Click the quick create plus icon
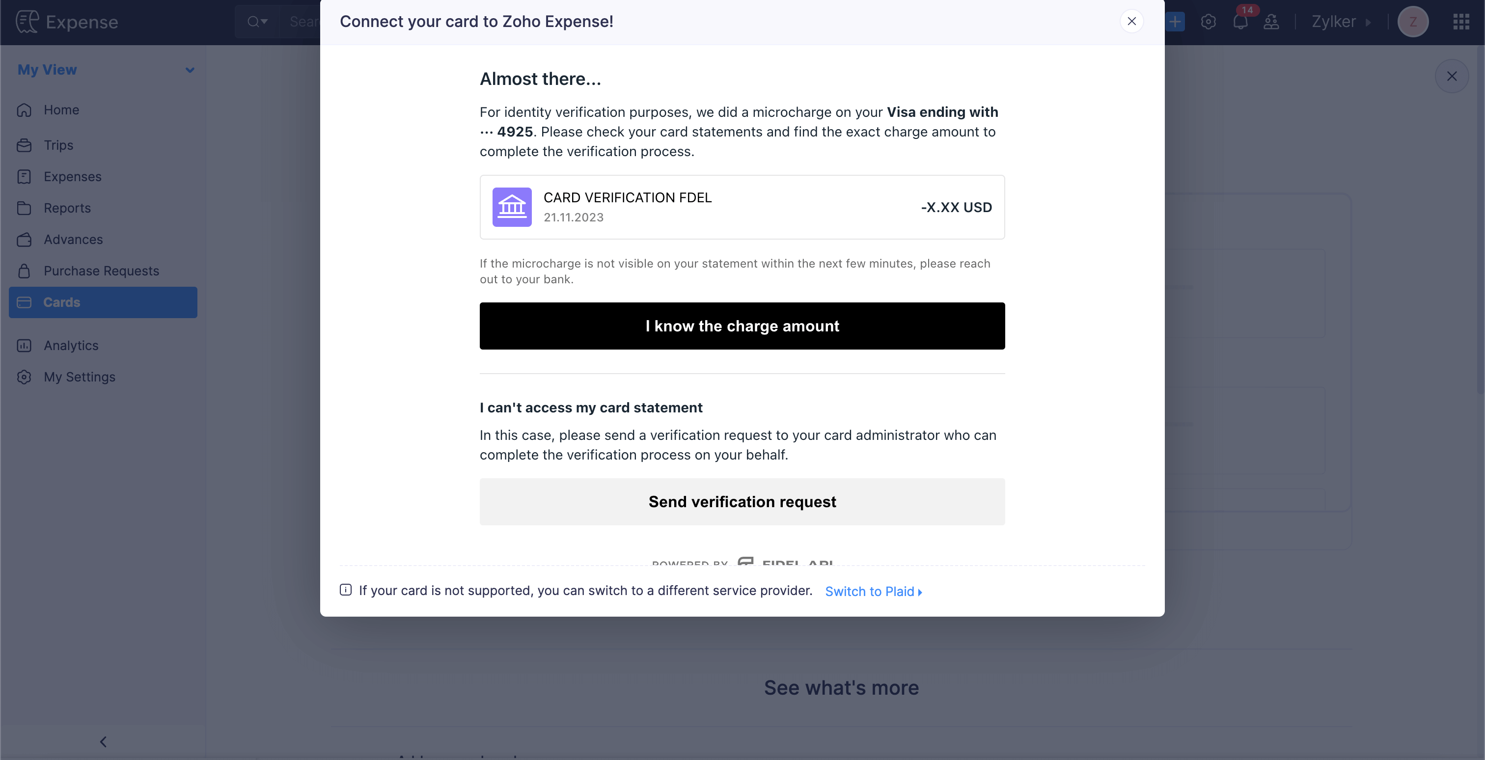Viewport: 1485px width, 760px height. click(1175, 22)
